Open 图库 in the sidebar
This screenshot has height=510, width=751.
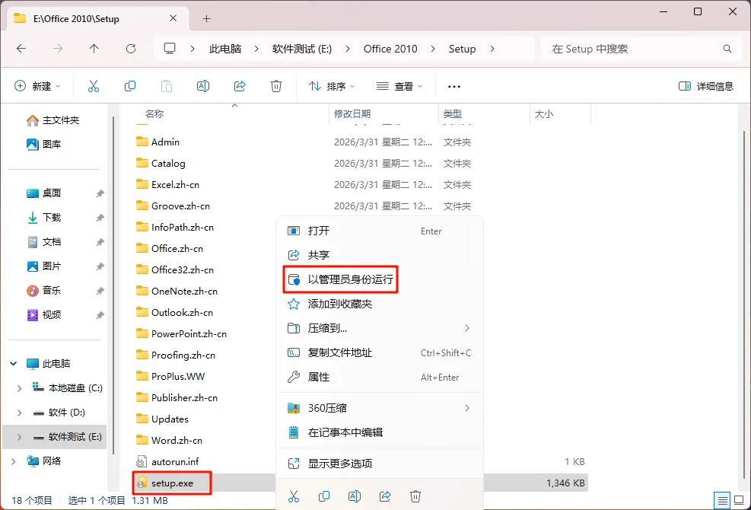pyautogui.click(x=43, y=145)
